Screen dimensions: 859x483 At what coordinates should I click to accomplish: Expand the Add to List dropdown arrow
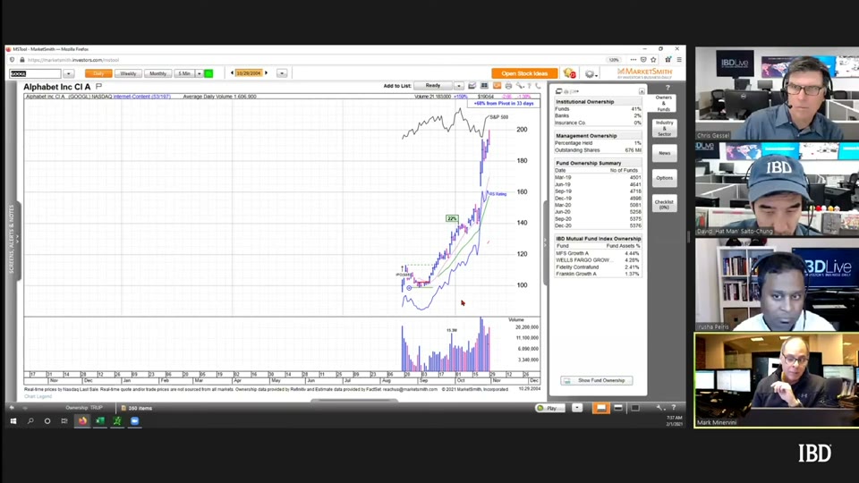[x=458, y=86]
